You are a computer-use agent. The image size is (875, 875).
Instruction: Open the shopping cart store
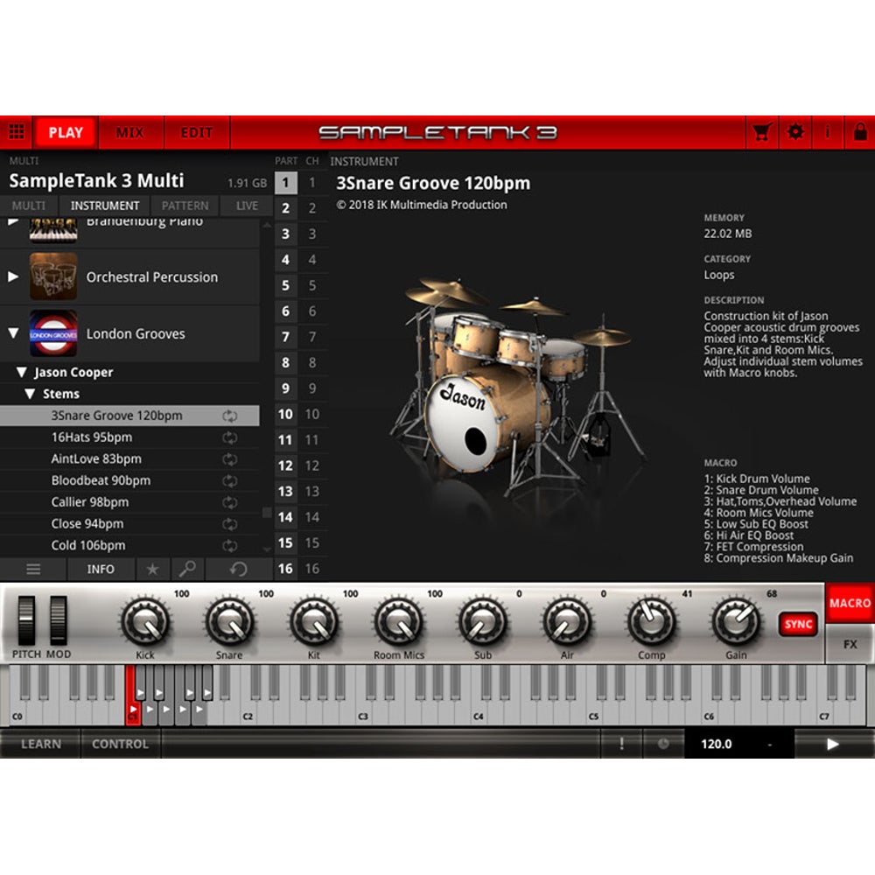[x=761, y=132]
